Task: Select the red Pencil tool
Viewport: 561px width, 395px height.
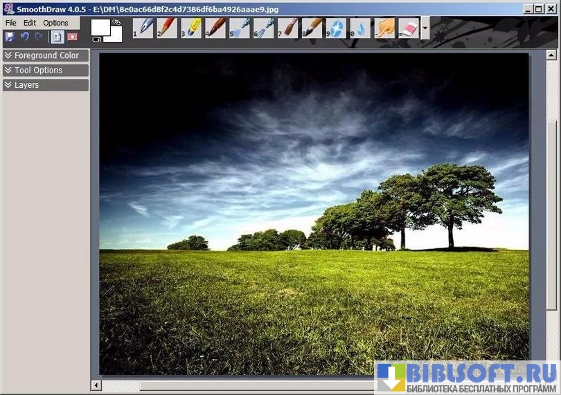Action: [168, 28]
